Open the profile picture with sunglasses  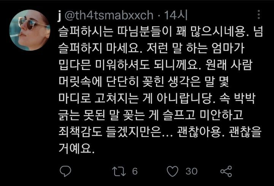(x=30, y=30)
